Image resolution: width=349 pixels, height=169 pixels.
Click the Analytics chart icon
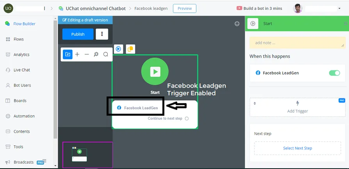tap(8, 55)
